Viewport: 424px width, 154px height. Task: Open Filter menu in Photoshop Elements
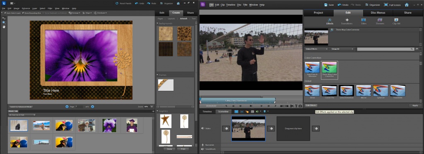pos(50,8)
